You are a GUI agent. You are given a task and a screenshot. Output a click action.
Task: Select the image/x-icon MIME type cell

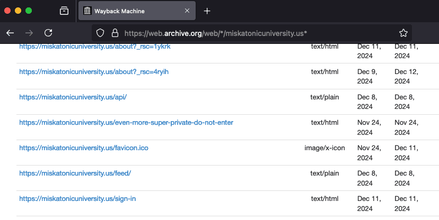coord(324,148)
